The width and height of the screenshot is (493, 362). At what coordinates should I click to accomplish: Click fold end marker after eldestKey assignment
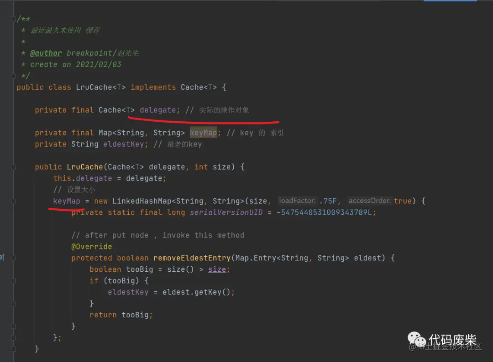13,304
